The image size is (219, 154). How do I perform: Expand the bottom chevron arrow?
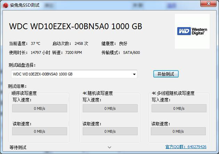point(109,147)
